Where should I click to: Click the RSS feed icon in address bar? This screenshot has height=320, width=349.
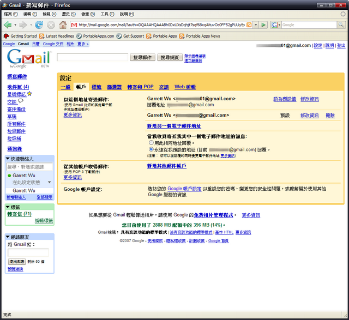tap(249, 25)
